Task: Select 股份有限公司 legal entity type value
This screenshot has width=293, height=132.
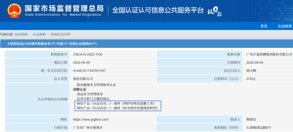Action: [83, 79]
